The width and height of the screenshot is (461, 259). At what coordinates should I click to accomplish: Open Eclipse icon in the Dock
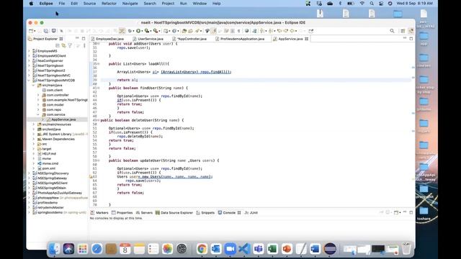(330, 249)
